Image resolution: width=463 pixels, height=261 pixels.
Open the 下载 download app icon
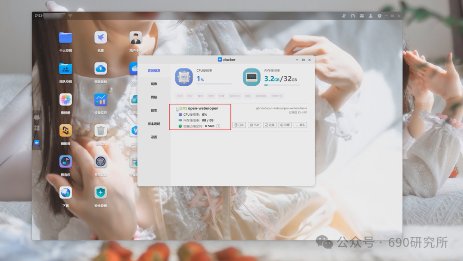click(66, 193)
